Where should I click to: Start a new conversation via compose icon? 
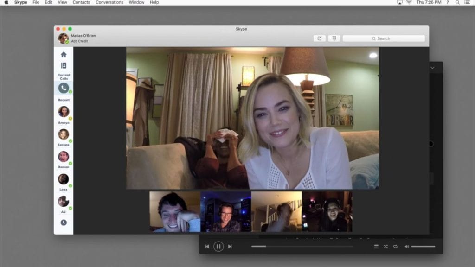319,38
